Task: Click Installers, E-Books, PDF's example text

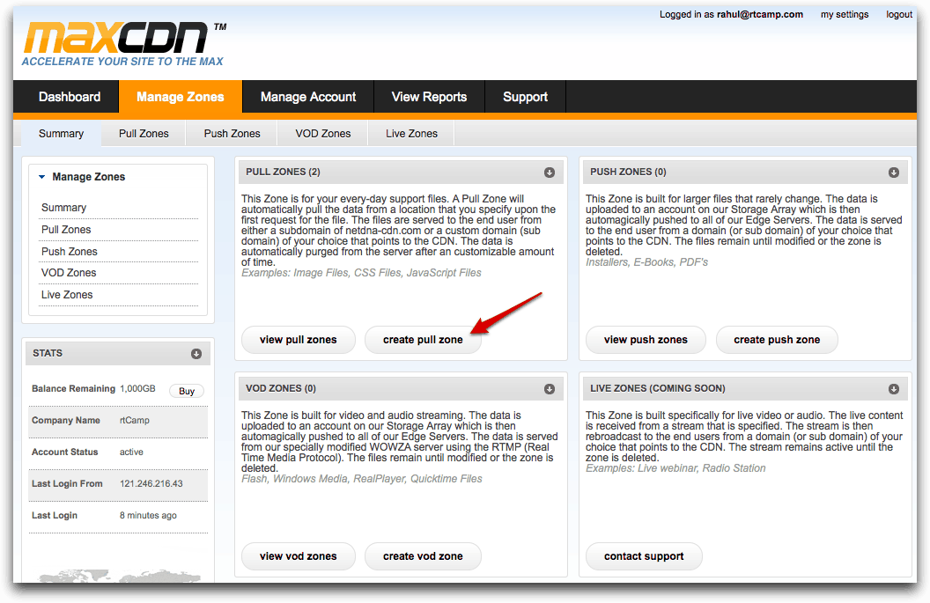Action: pos(646,262)
